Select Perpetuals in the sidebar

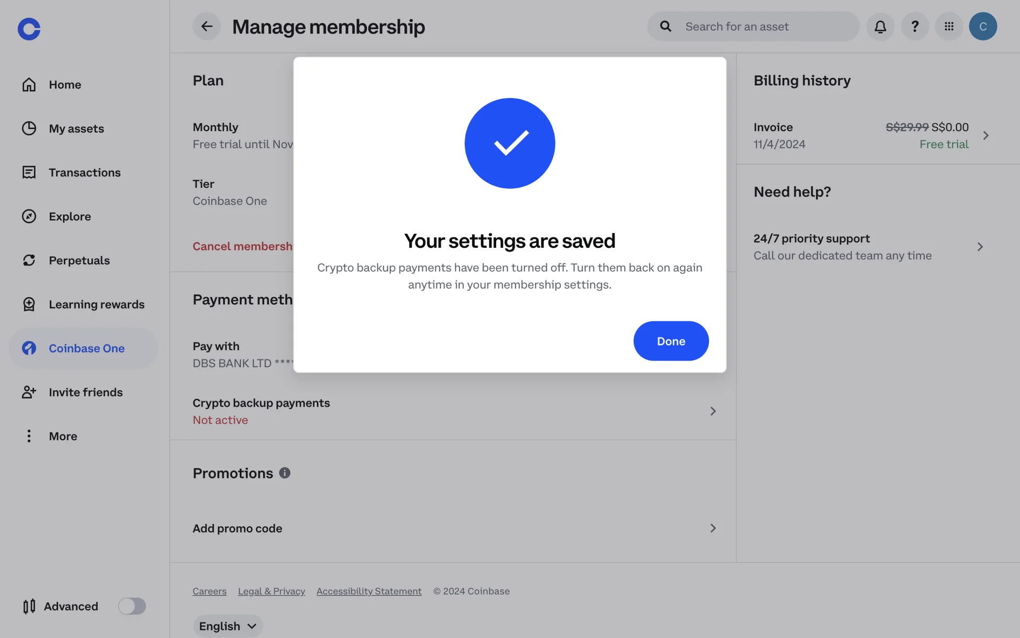[x=79, y=261]
